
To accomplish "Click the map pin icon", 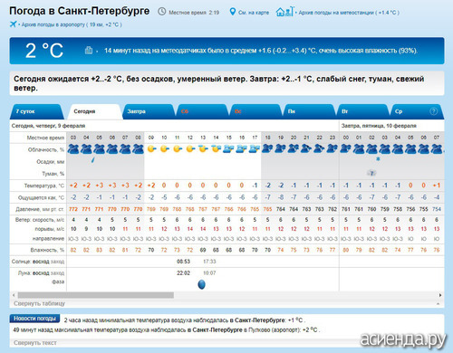I will (232, 12).
